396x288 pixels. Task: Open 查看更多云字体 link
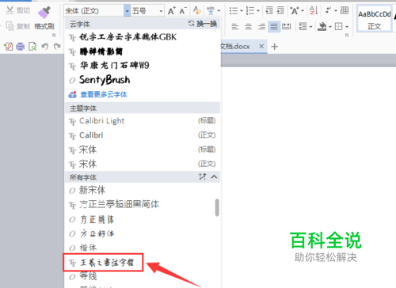point(104,94)
